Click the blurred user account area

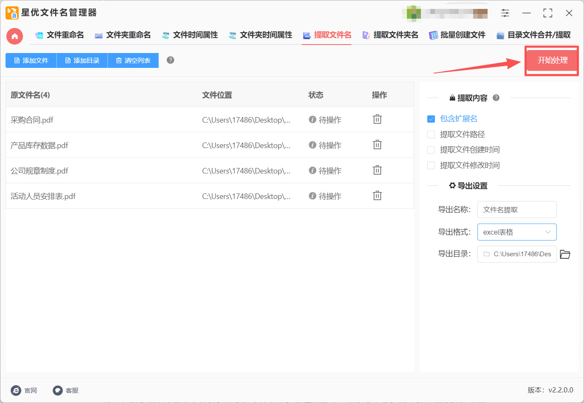[445, 13]
